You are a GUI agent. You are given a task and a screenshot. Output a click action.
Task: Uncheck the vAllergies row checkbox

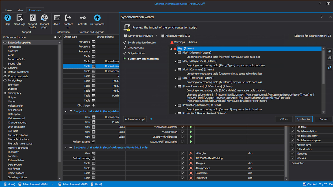click(x=183, y=153)
